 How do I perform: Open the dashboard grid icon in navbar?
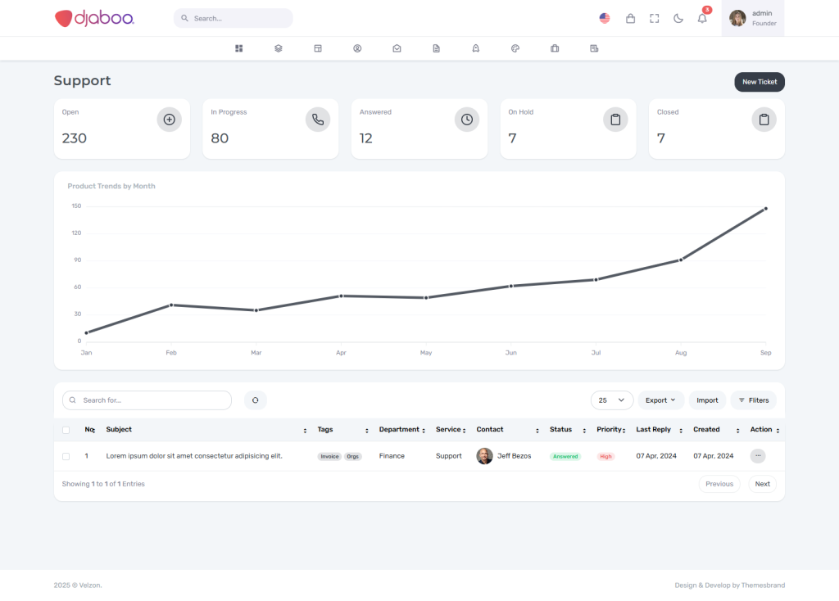pos(239,48)
